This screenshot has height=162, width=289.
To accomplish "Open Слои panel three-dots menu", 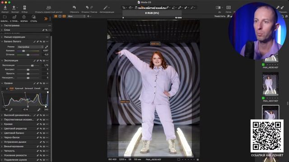I will point(50,30).
